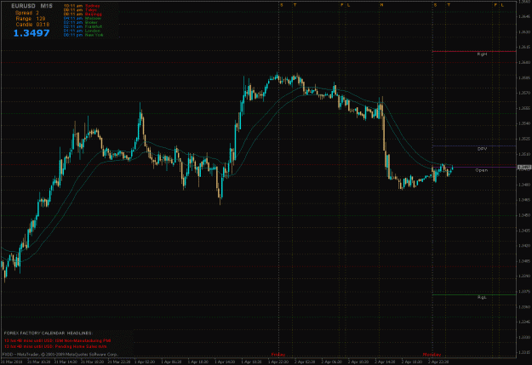Click the M15 timeframe label

47,6
